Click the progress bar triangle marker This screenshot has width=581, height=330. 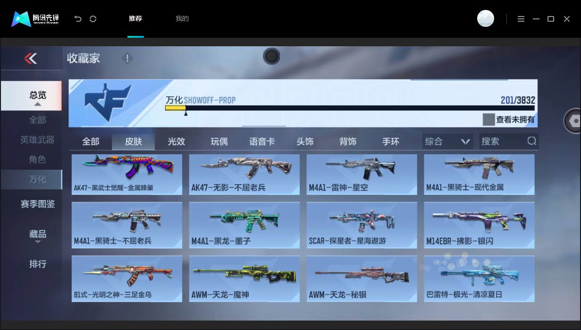[x=185, y=113]
